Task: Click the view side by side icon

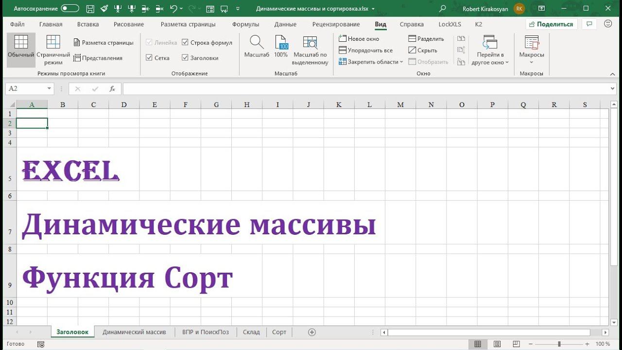Action: (x=461, y=38)
